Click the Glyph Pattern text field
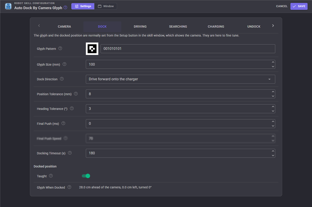 (188, 49)
